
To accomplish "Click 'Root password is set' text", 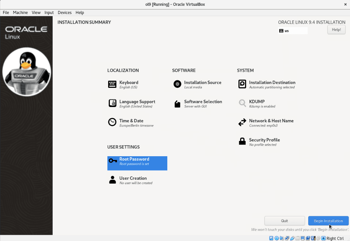I will tap(134, 164).
